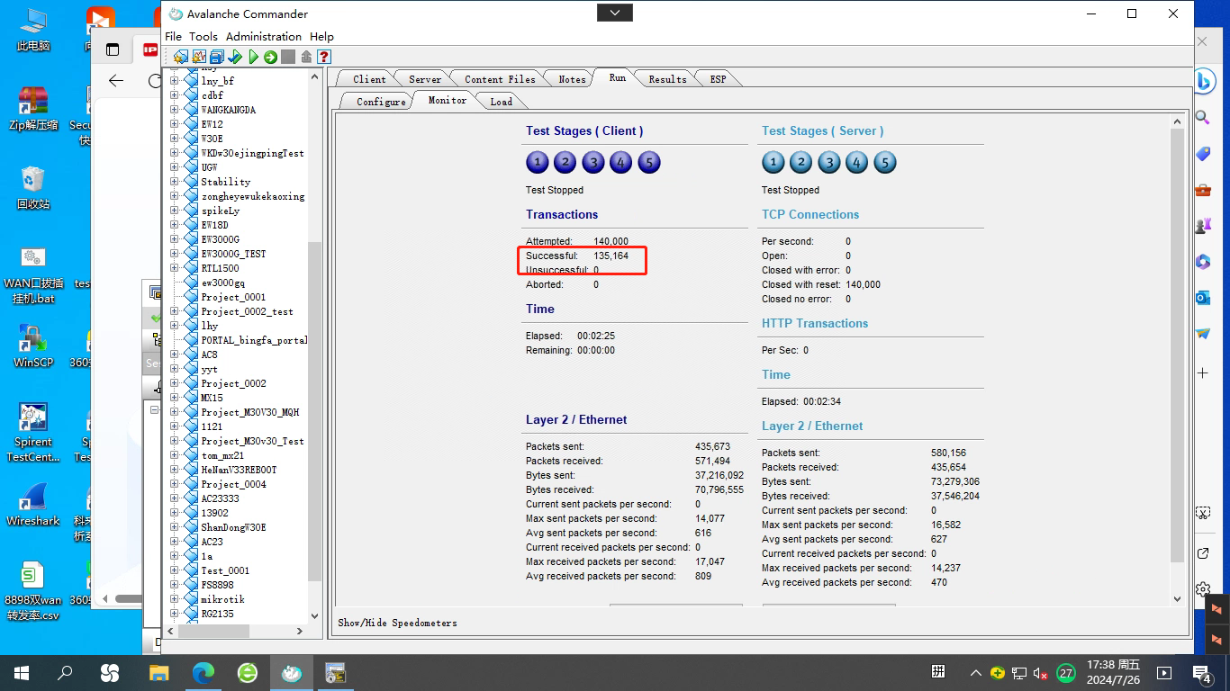Select the 回收站 recycle bin icon

point(33,187)
